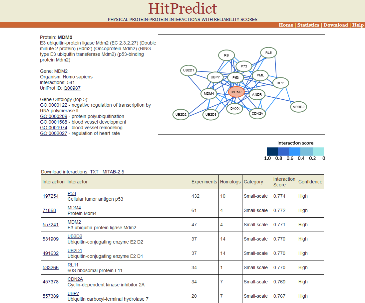Open the Statistics menu link
Screen dimensions: 365x303
[x=308, y=25]
